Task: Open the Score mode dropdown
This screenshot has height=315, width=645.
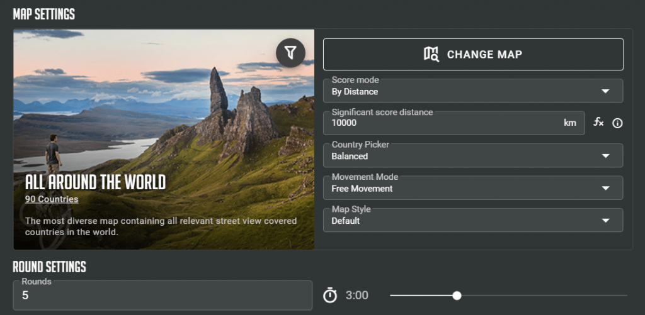Action: (x=473, y=91)
